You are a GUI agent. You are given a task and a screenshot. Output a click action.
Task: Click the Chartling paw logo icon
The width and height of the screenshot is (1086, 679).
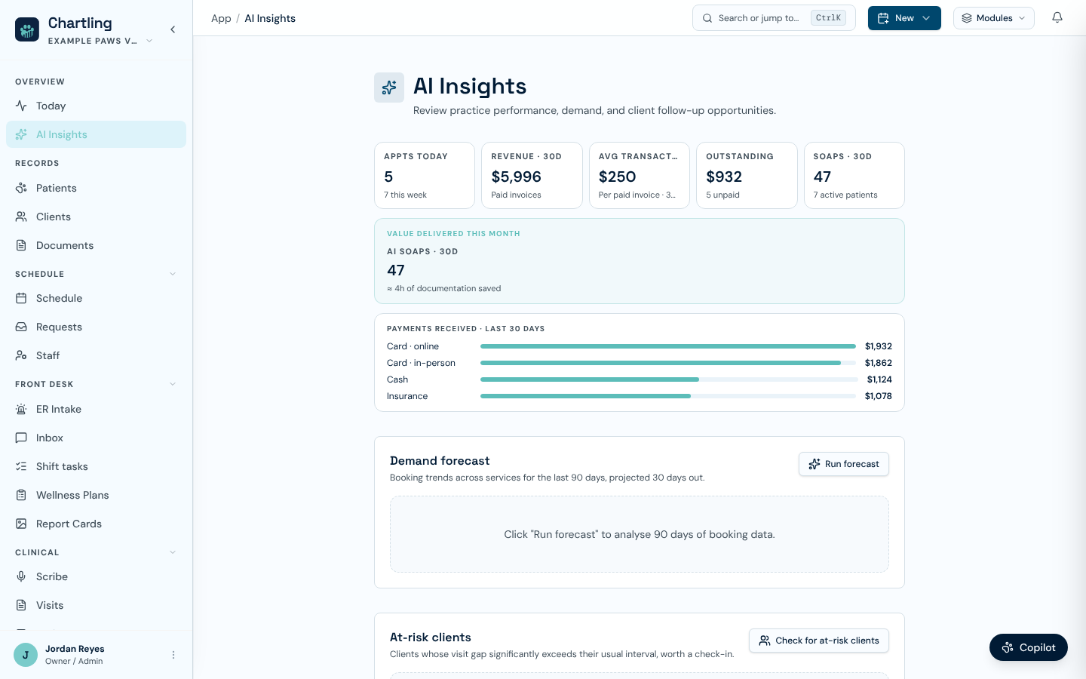pos(27,29)
